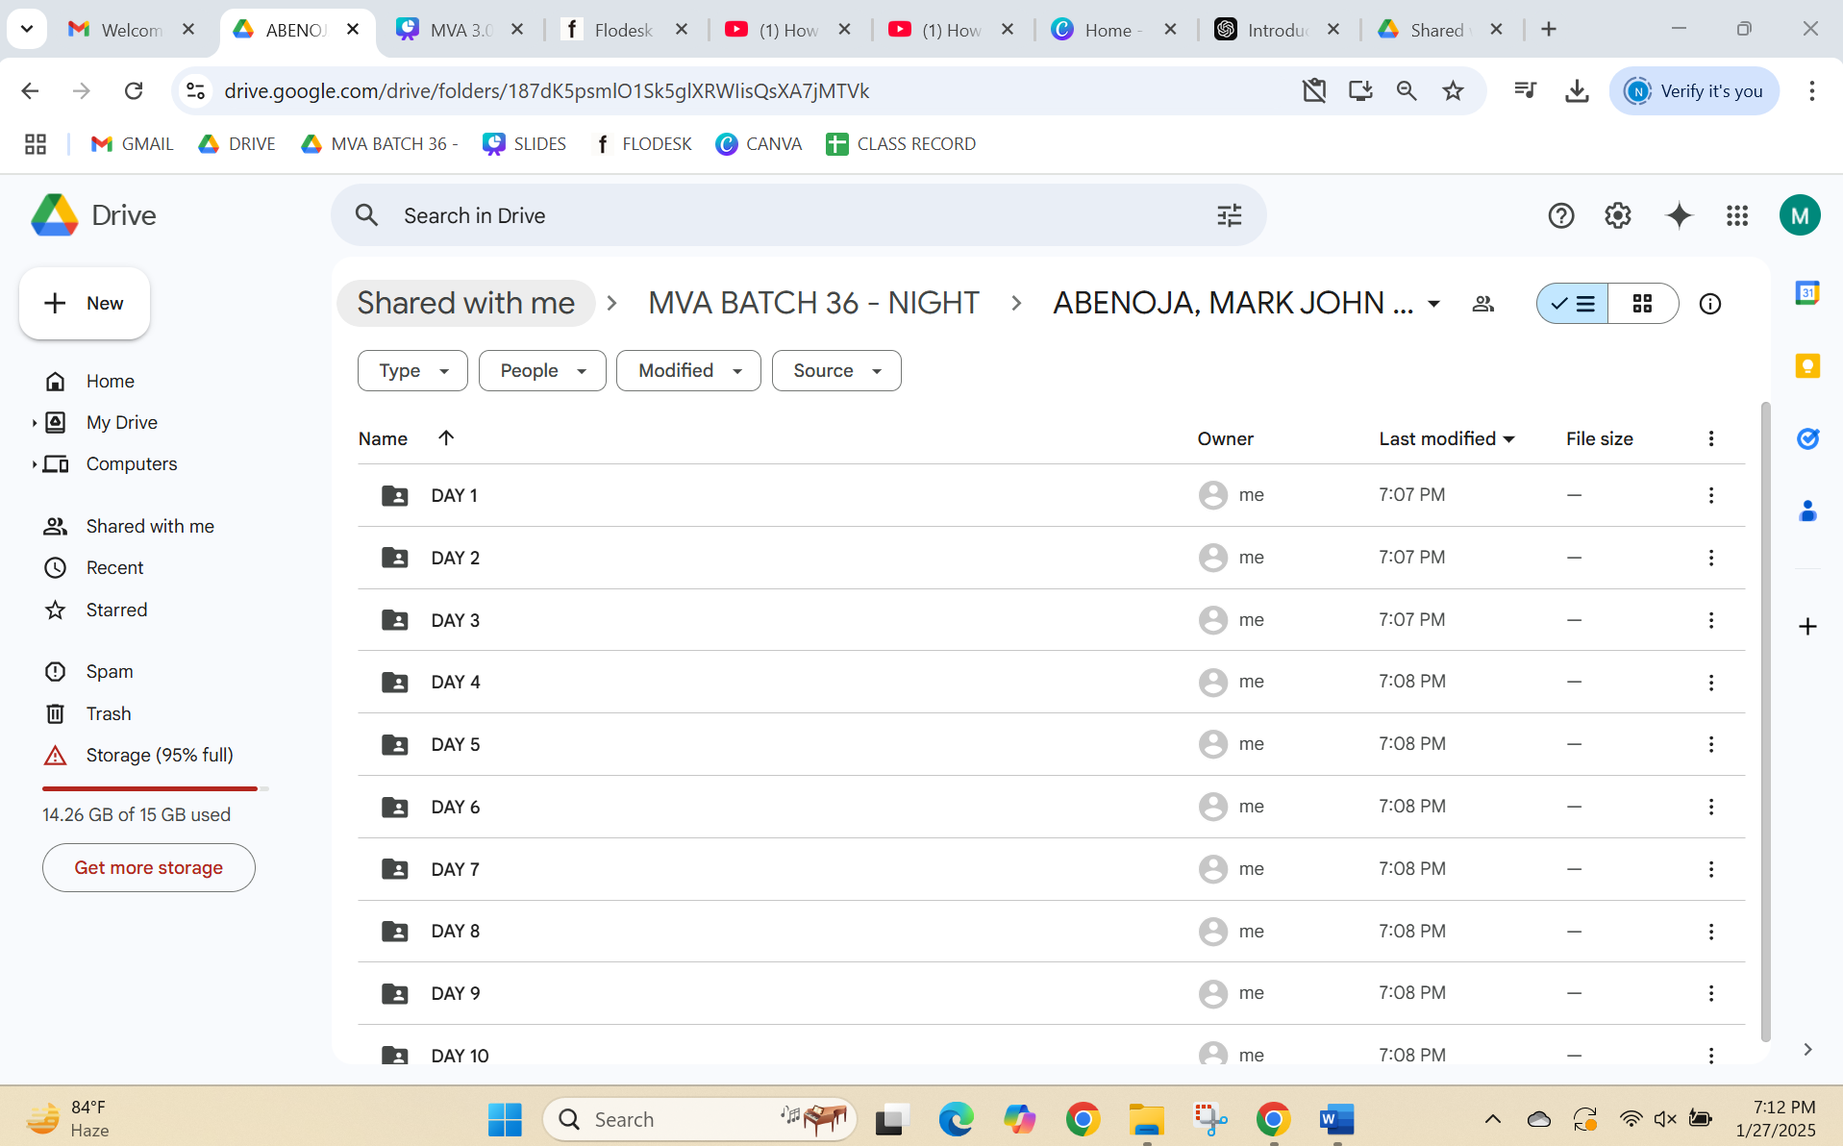The image size is (1843, 1146).
Task: Switch to the Flodesk browser tab
Action: pyautogui.click(x=626, y=30)
